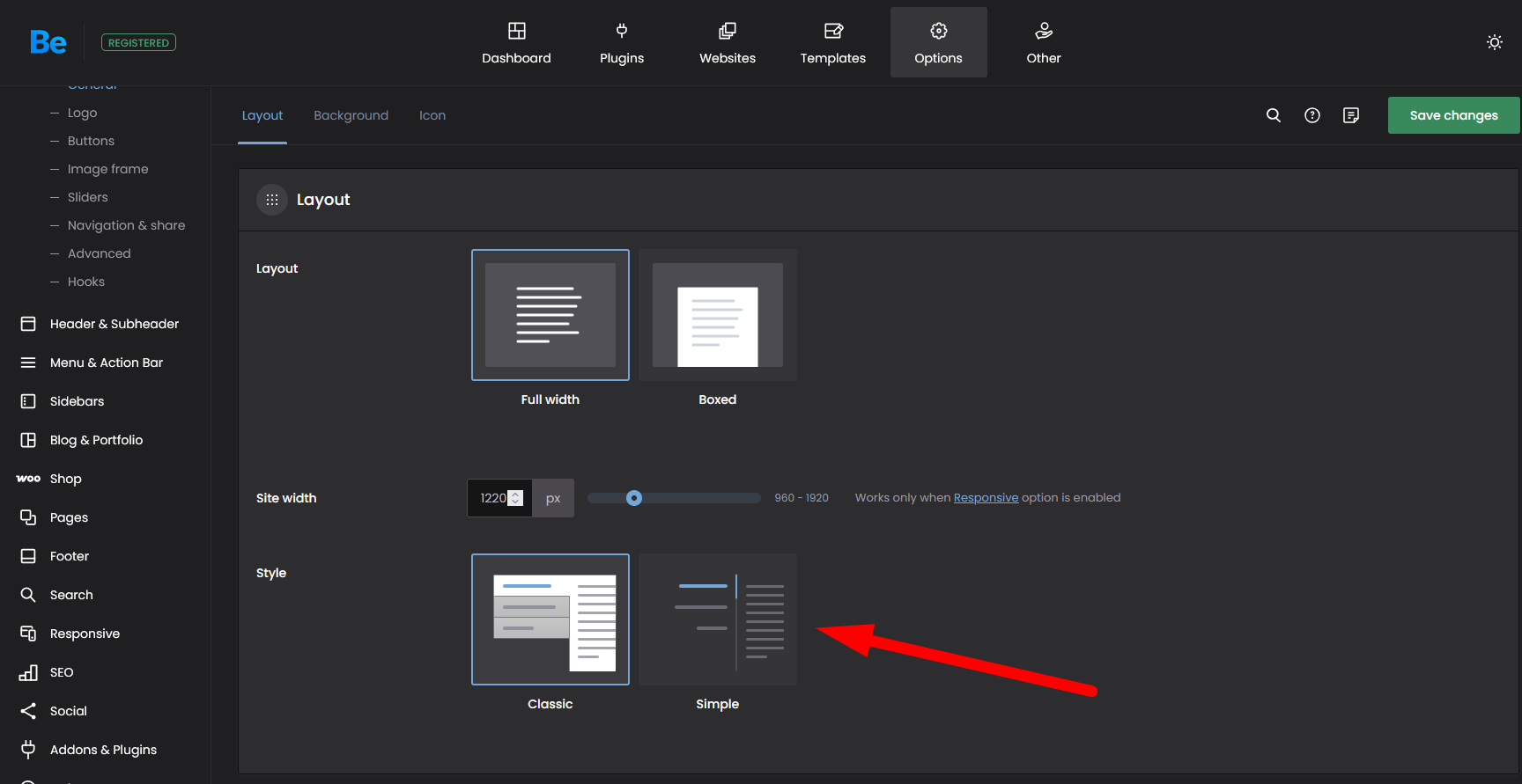Image resolution: width=1522 pixels, height=784 pixels.
Task: Open the Templates section
Action: (832, 42)
